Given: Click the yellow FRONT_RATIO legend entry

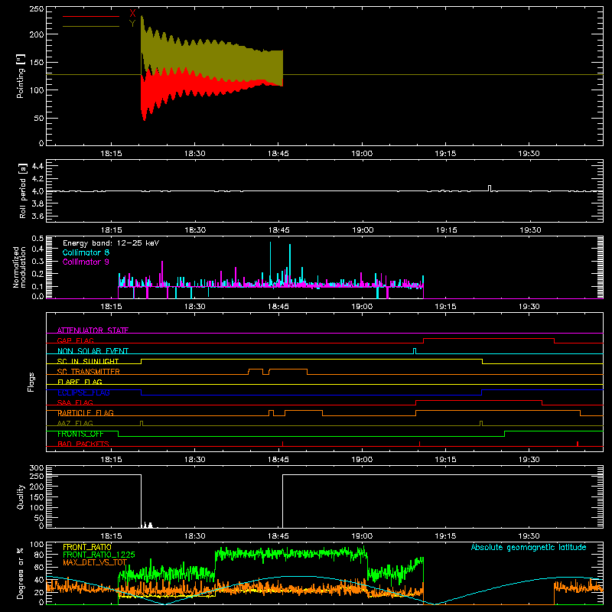Looking at the screenshot, I should tap(87, 547).
